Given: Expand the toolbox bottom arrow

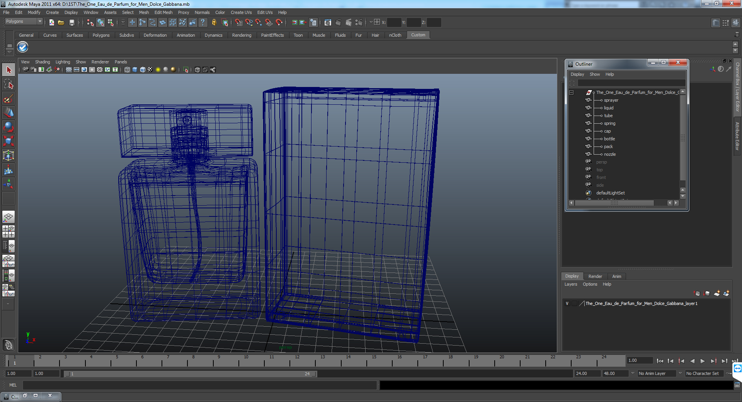Looking at the screenshot, I should click(8, 304).
